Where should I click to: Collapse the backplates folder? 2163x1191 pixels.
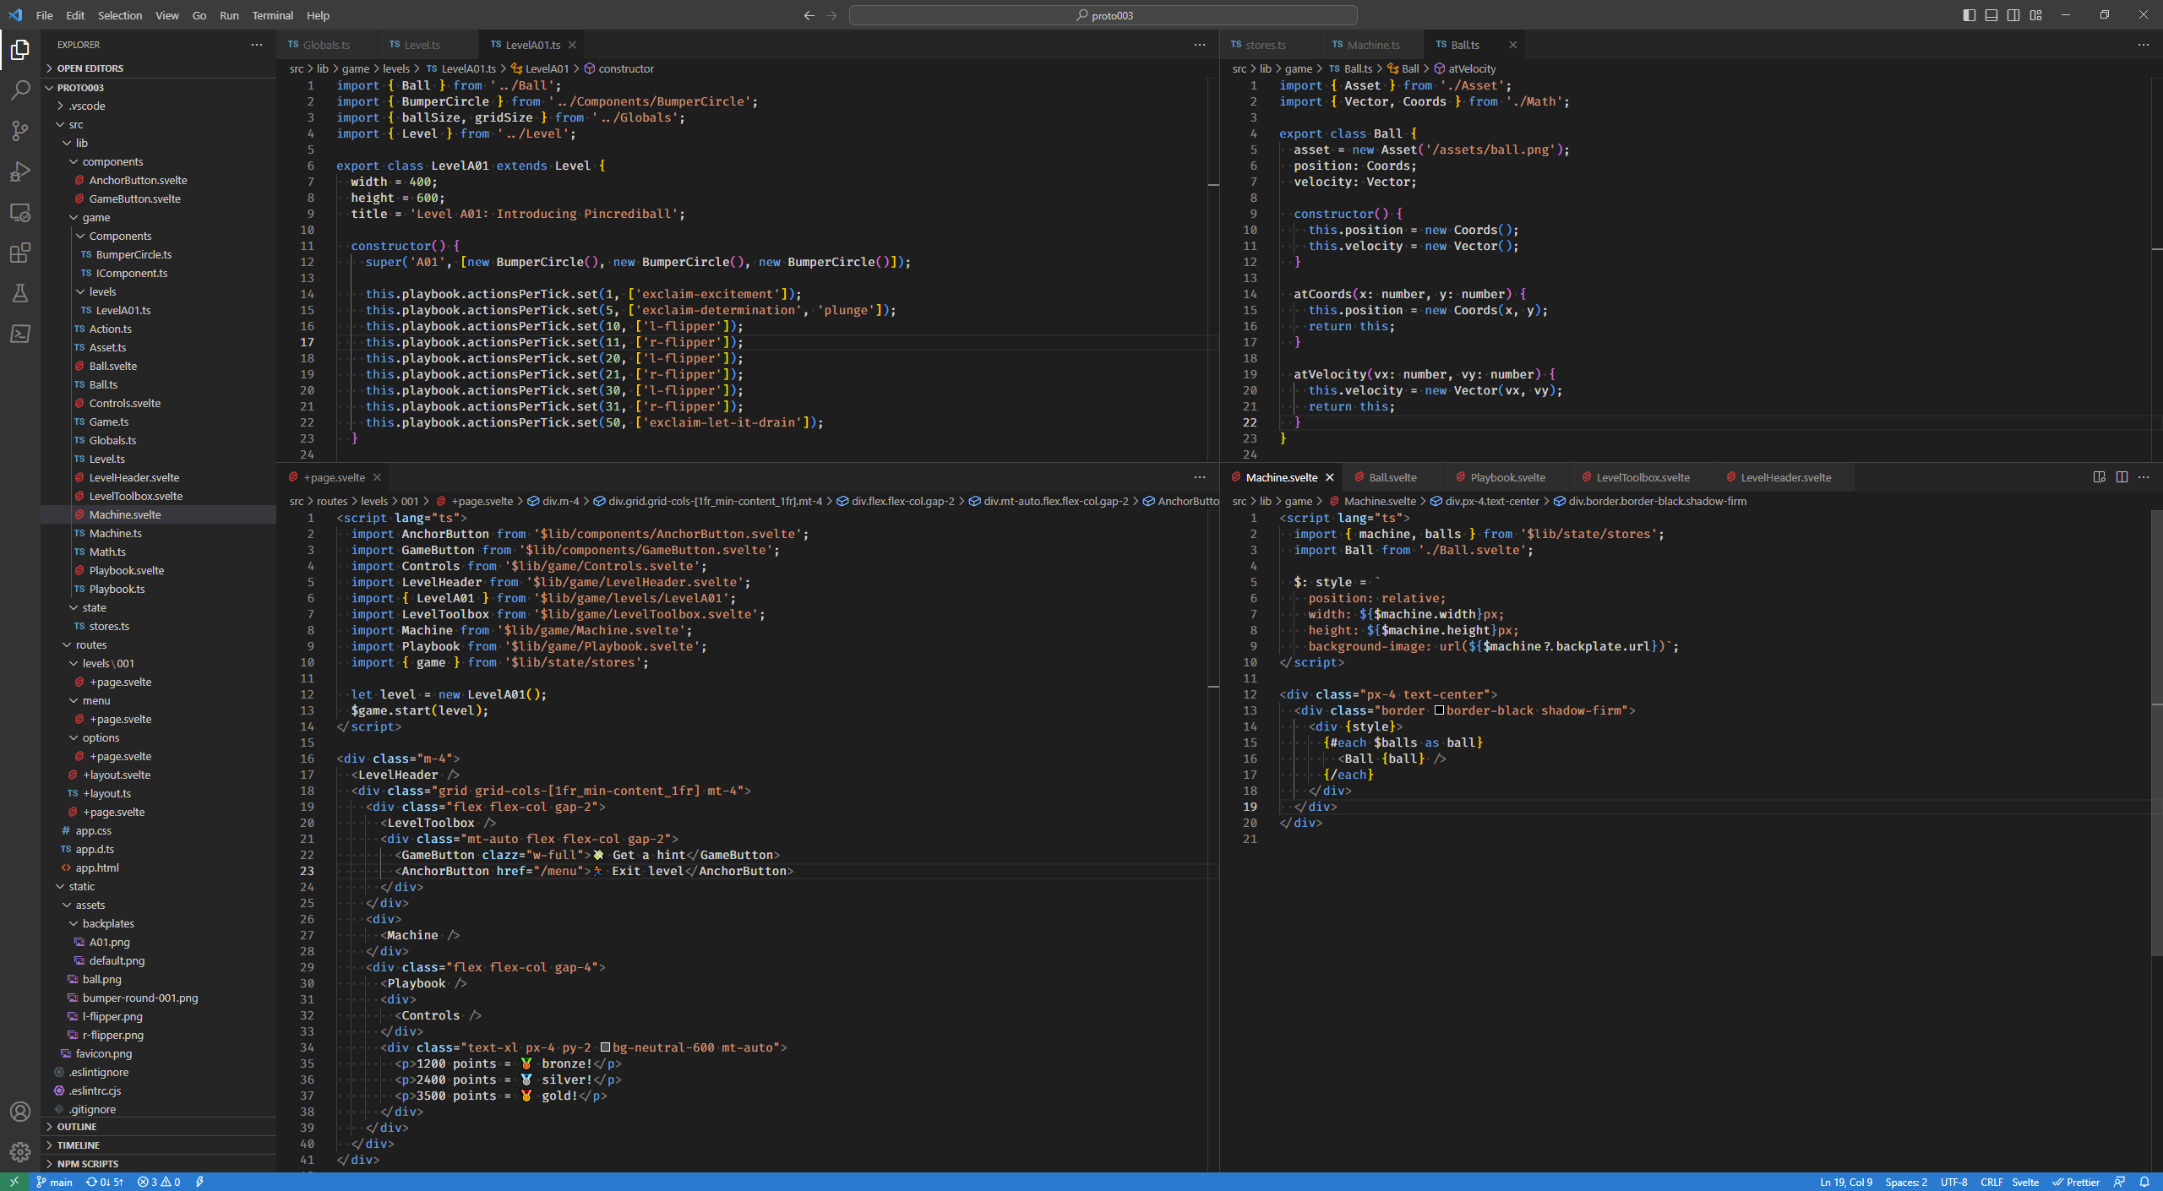(x=159, y=923)
